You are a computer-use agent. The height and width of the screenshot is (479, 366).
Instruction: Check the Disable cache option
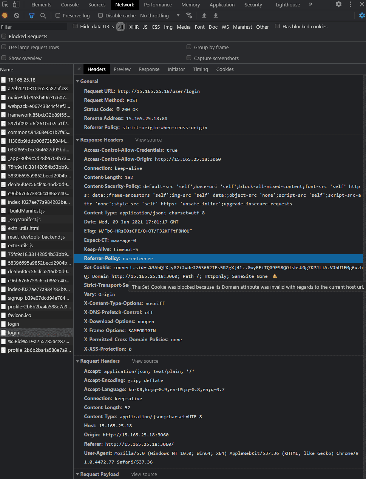(x=100, y=15)
